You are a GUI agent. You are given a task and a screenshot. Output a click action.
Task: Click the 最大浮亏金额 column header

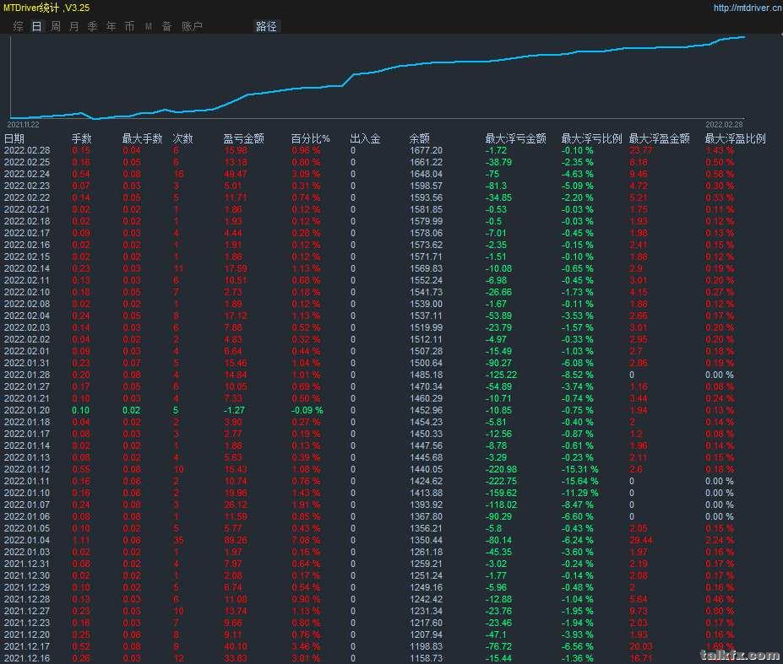pos(516,138)
